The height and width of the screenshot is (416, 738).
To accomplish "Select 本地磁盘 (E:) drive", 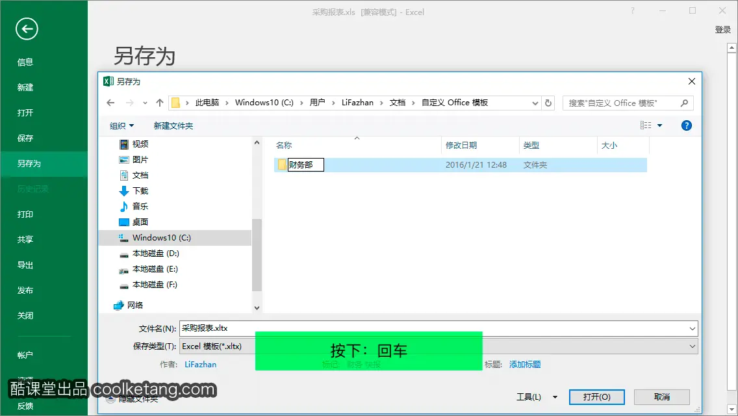I will tap(149, 269).
